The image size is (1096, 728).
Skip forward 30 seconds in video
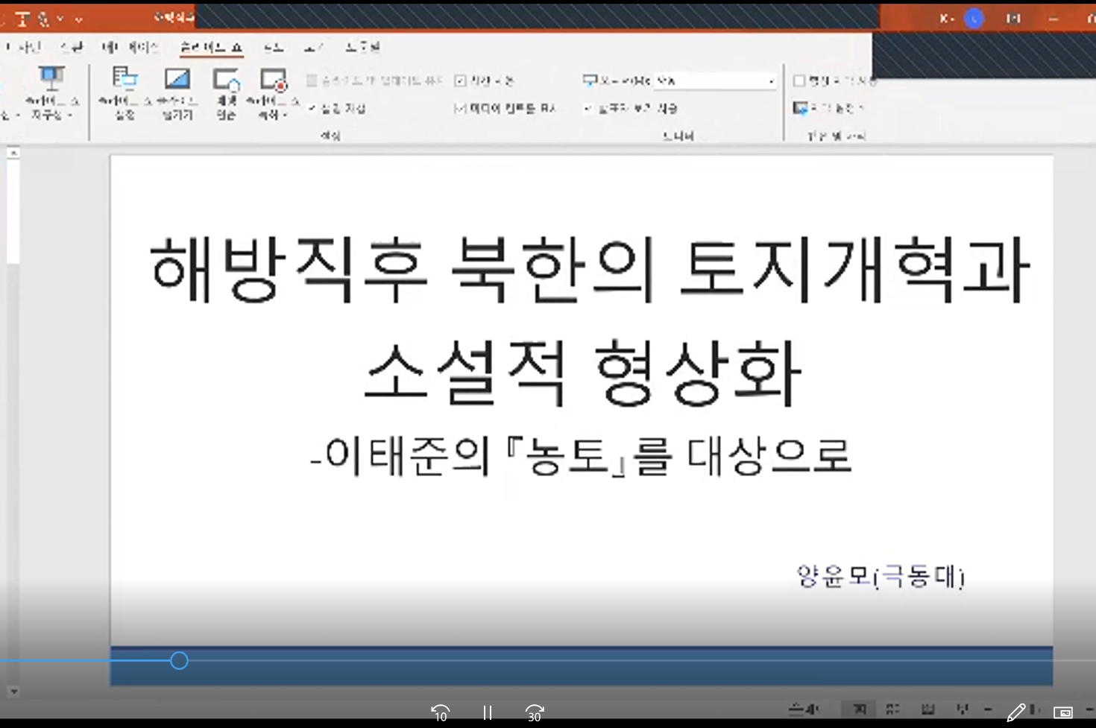click(535, 713)
